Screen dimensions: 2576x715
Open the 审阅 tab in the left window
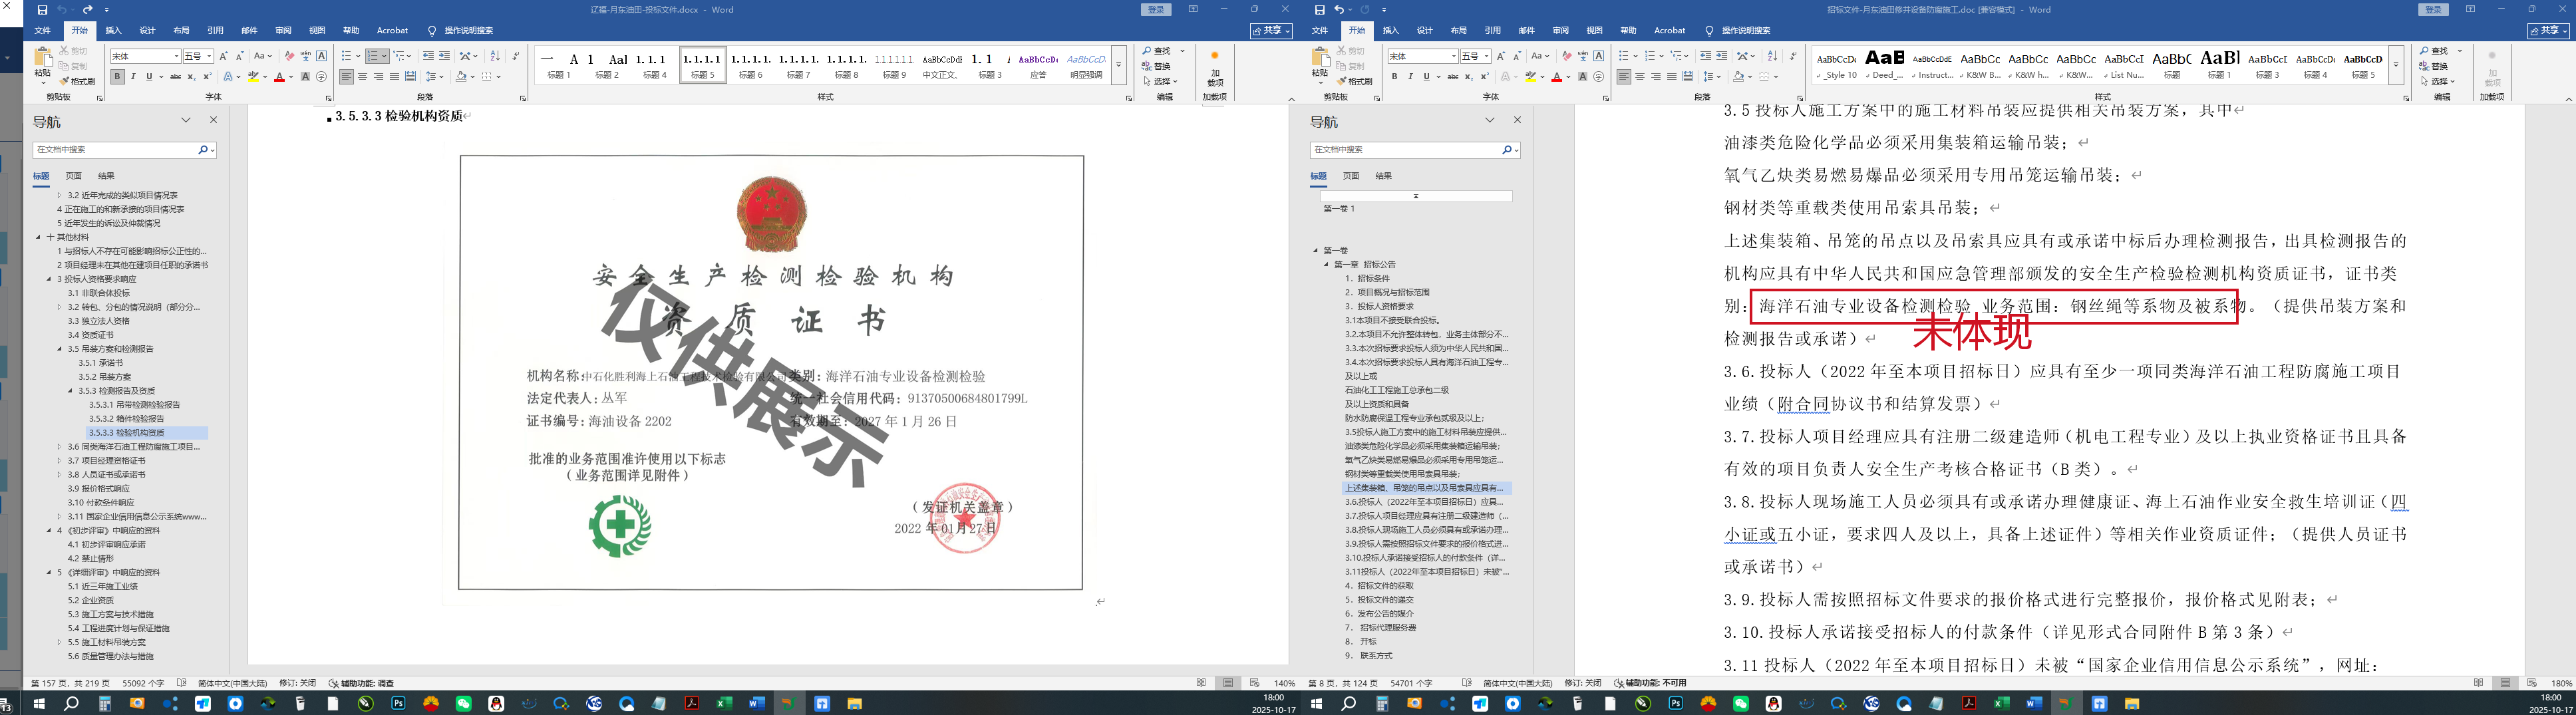(283, 30)
